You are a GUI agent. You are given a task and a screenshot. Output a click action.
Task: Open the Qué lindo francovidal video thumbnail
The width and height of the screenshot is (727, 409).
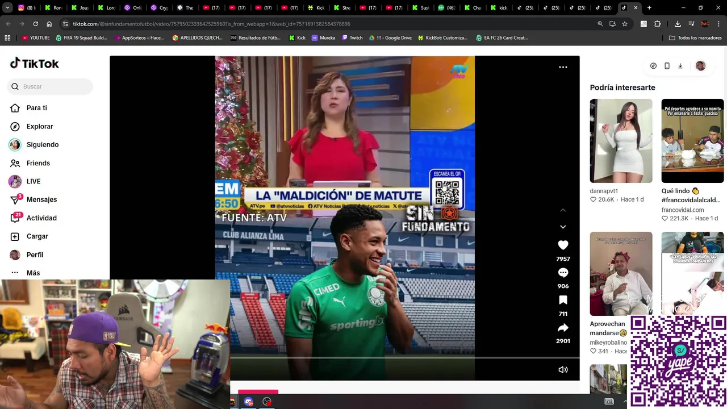coord(692,141)
